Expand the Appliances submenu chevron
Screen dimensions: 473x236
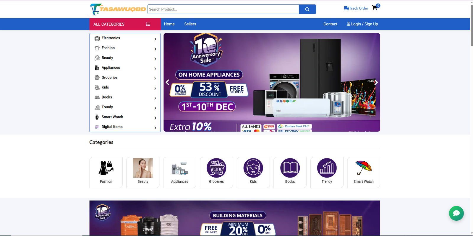(155, 69)
